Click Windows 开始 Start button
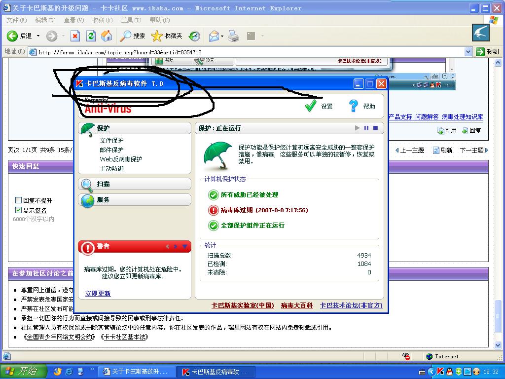The image size is (505, 379). pyautogui.click(x=24, y=371)
